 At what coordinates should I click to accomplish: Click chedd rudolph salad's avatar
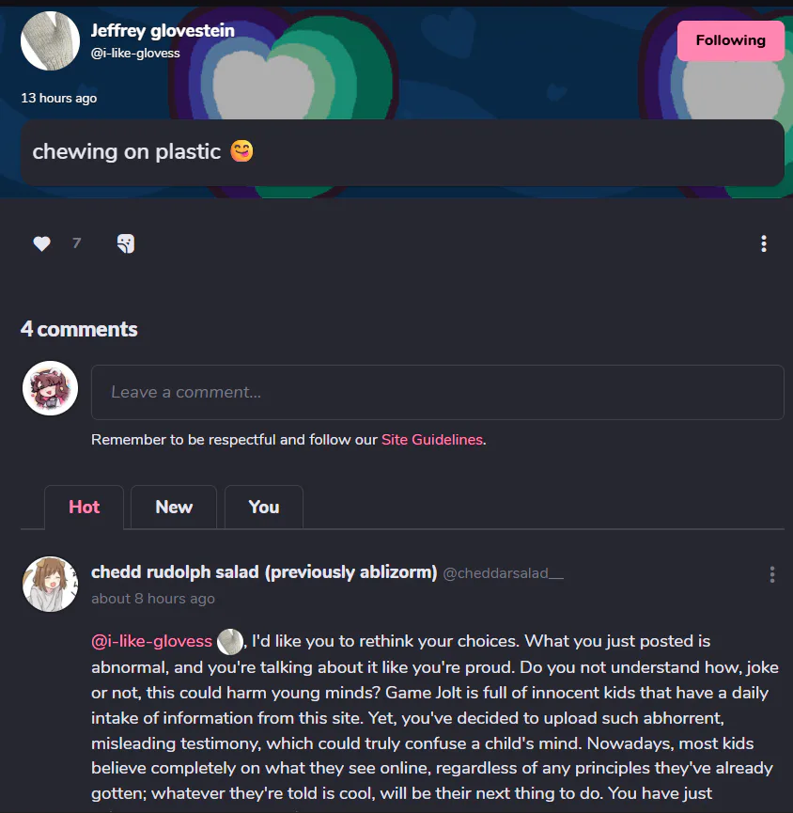50,584
